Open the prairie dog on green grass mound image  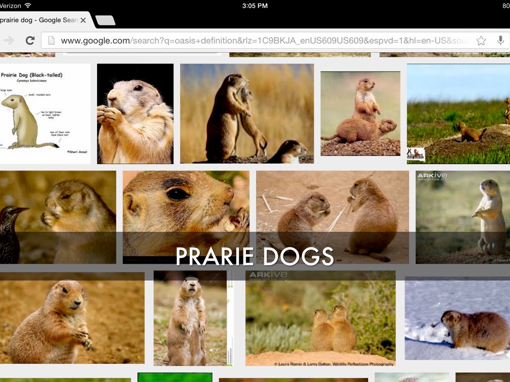tap(458, 113)
